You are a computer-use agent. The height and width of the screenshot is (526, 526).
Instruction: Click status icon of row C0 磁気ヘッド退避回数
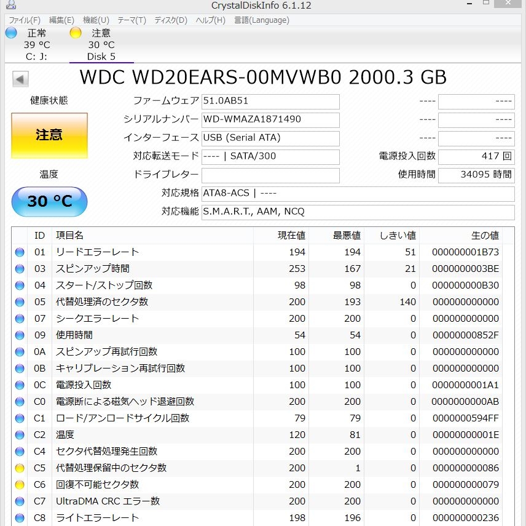click(20, 402)
